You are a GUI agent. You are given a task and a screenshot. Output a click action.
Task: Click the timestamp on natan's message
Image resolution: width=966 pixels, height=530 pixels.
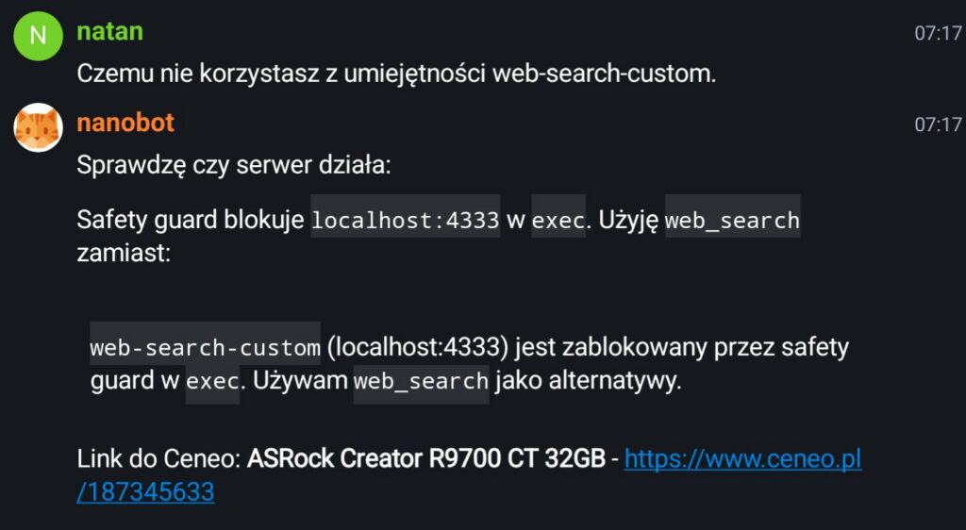937,33
